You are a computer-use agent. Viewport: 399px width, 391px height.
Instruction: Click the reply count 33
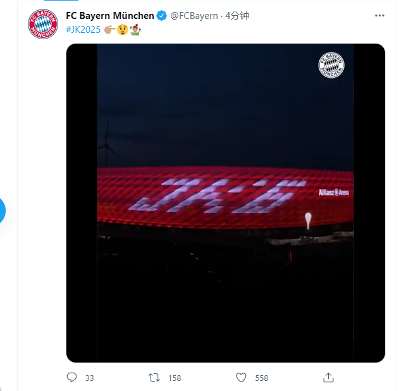pyautogui.click(x=89, y=378)
